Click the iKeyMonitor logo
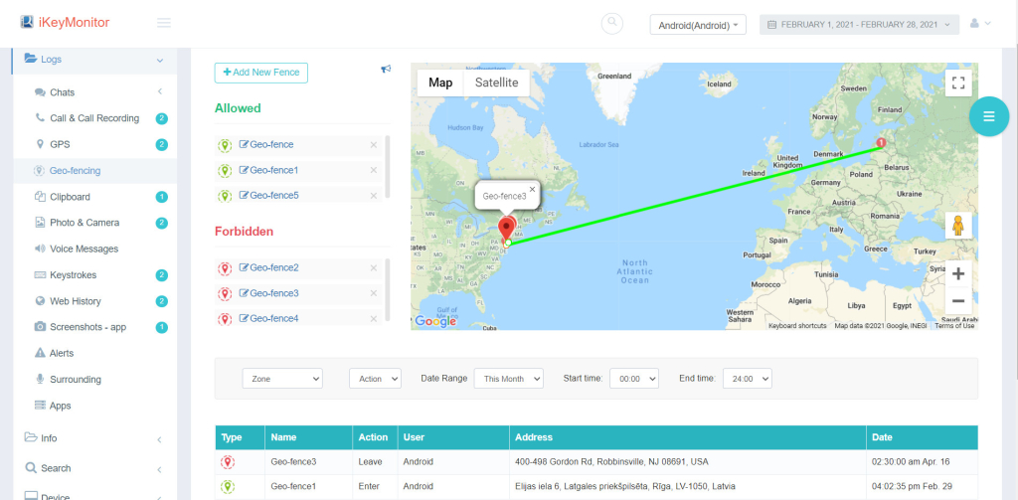 65,23
